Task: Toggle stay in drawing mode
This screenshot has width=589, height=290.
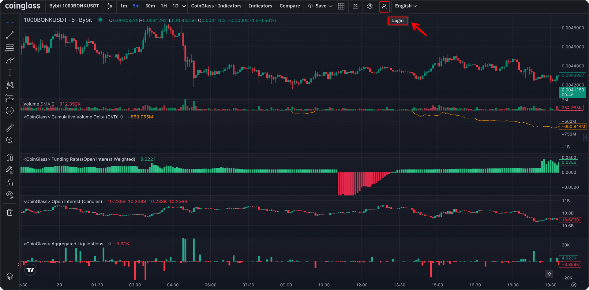Action: (10, 170)
